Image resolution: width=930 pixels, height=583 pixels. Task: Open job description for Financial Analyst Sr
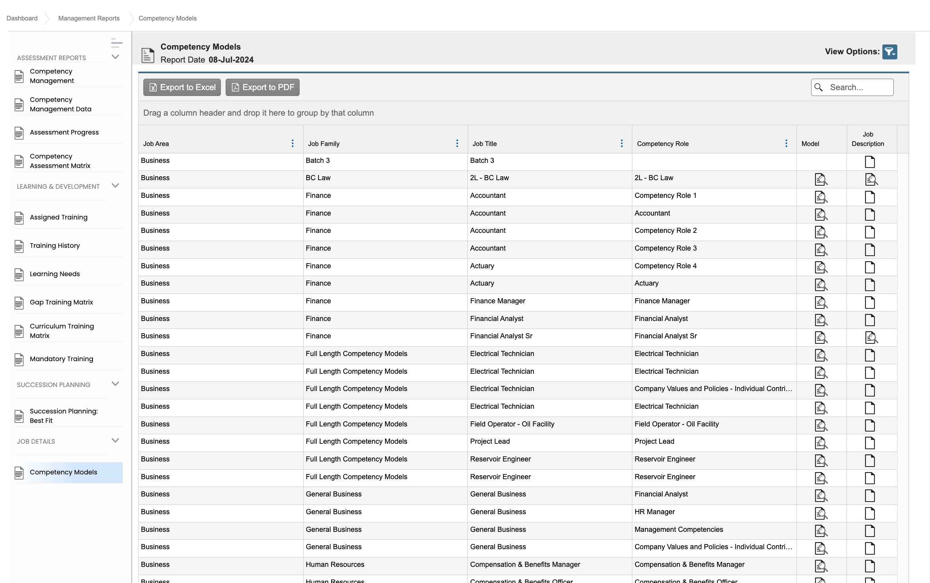[871, 338]
